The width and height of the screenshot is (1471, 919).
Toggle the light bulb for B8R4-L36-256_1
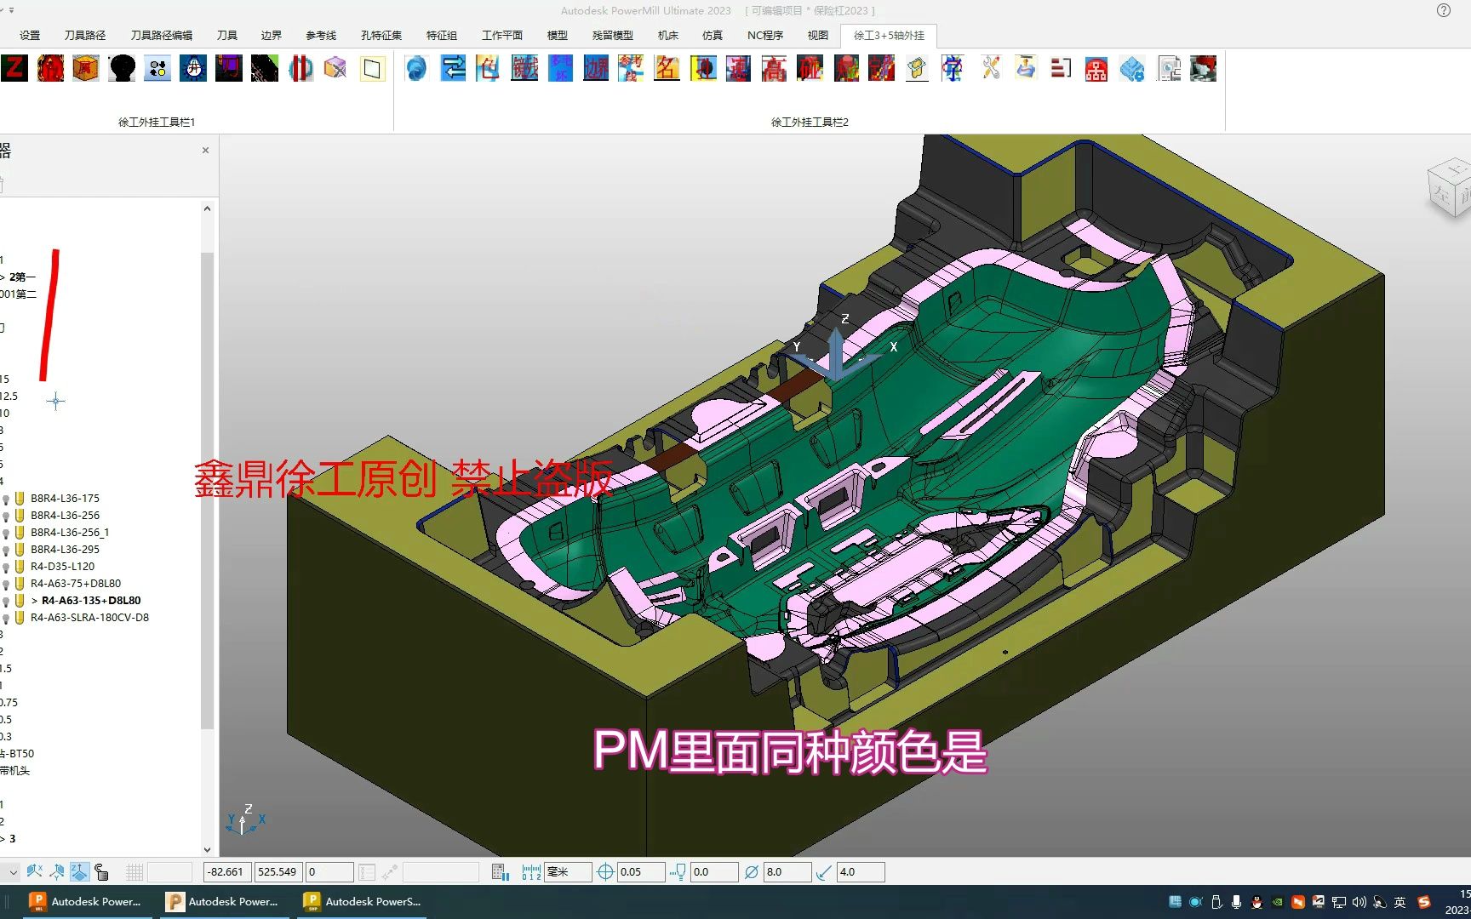coord(6,533)
